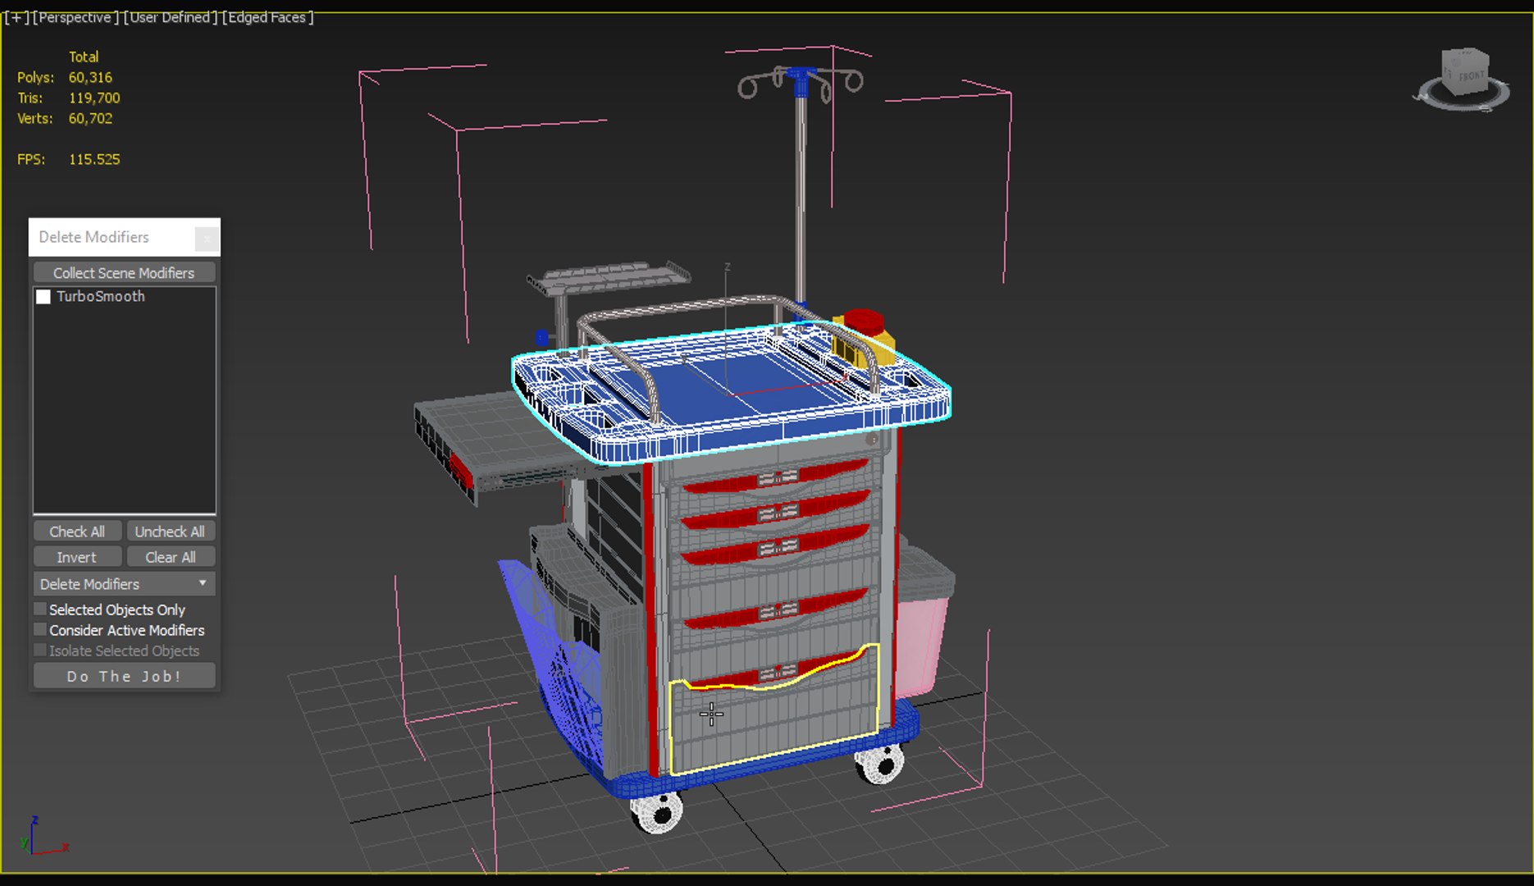
Task: Open the [User Defined] shading menu
Action: pyautogui.click(x=171, y=17)
